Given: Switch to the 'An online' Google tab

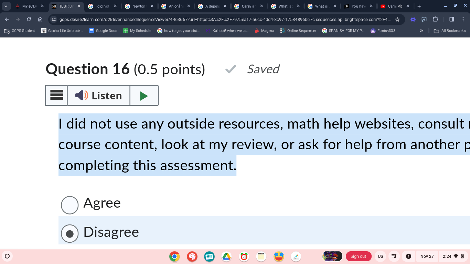Looking at the screenshot, I should pos(176,6).
